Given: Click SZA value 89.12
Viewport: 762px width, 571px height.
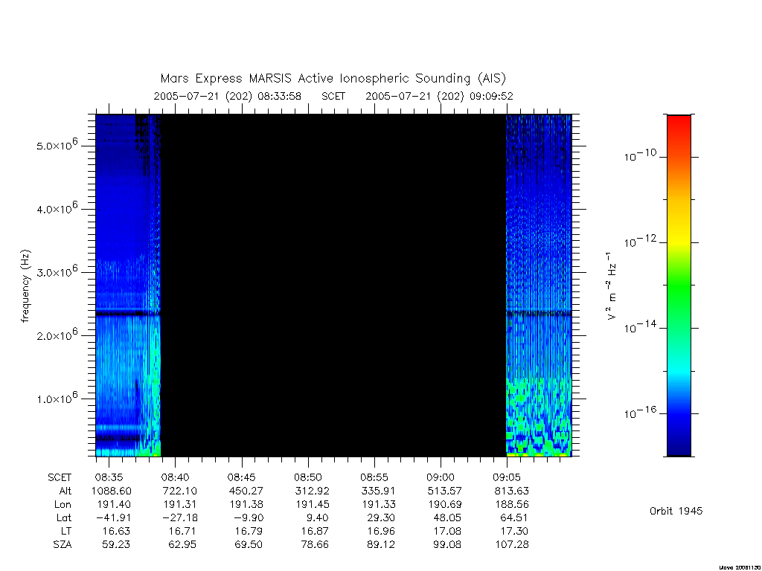Looking at the screenshot, I should [381, 545].
